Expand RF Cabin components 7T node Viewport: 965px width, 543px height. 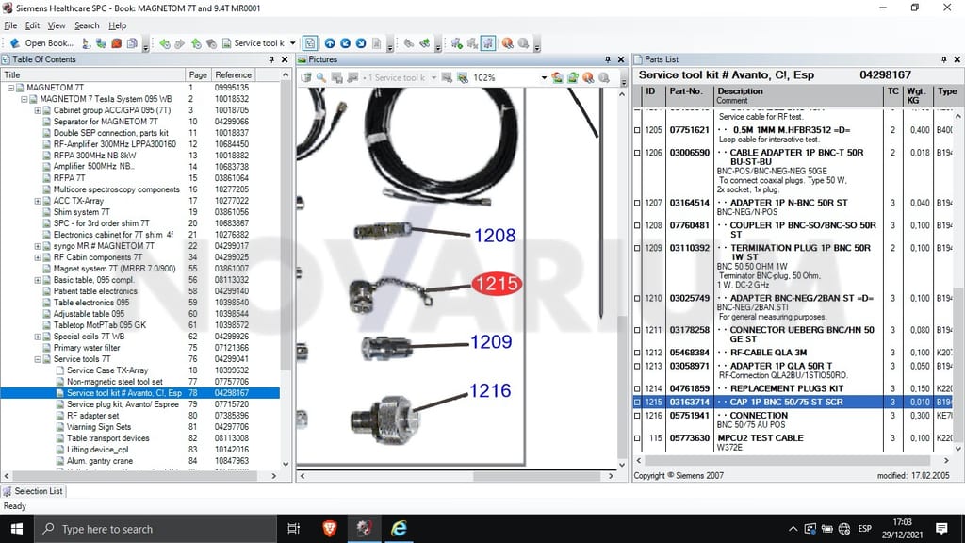38,257
